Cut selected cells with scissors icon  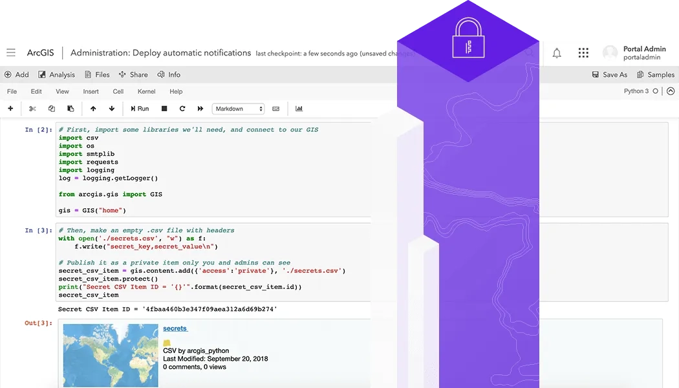[x=32, y=109]
